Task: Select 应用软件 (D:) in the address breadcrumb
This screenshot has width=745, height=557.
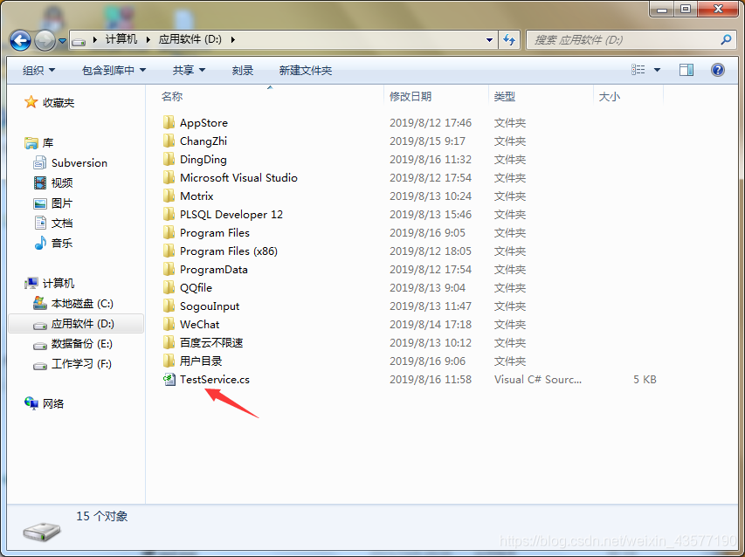Action: tap(190, 39)
